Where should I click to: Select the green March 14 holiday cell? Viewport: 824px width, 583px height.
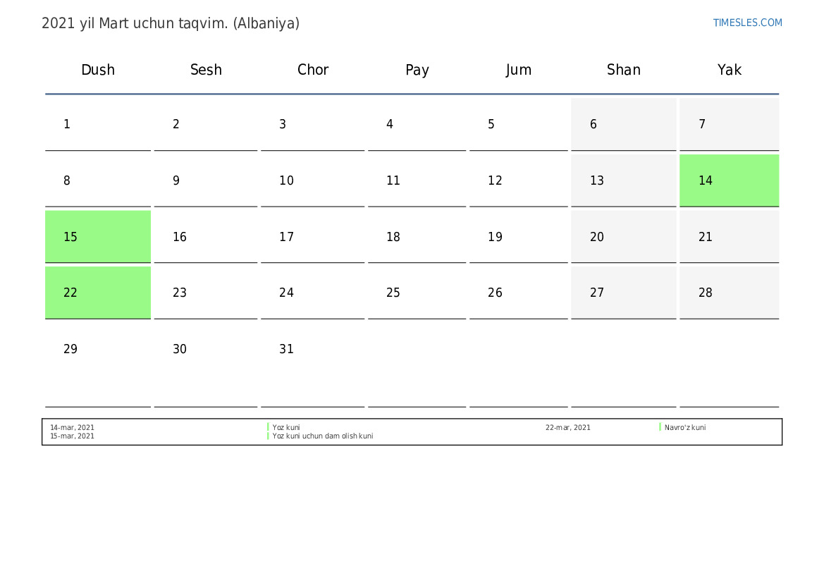(x=729, y=180)
